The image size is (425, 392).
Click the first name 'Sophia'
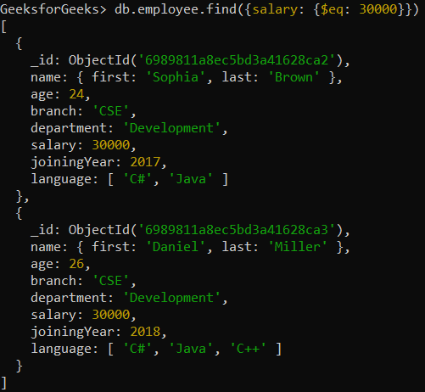(x=176, y=77)
